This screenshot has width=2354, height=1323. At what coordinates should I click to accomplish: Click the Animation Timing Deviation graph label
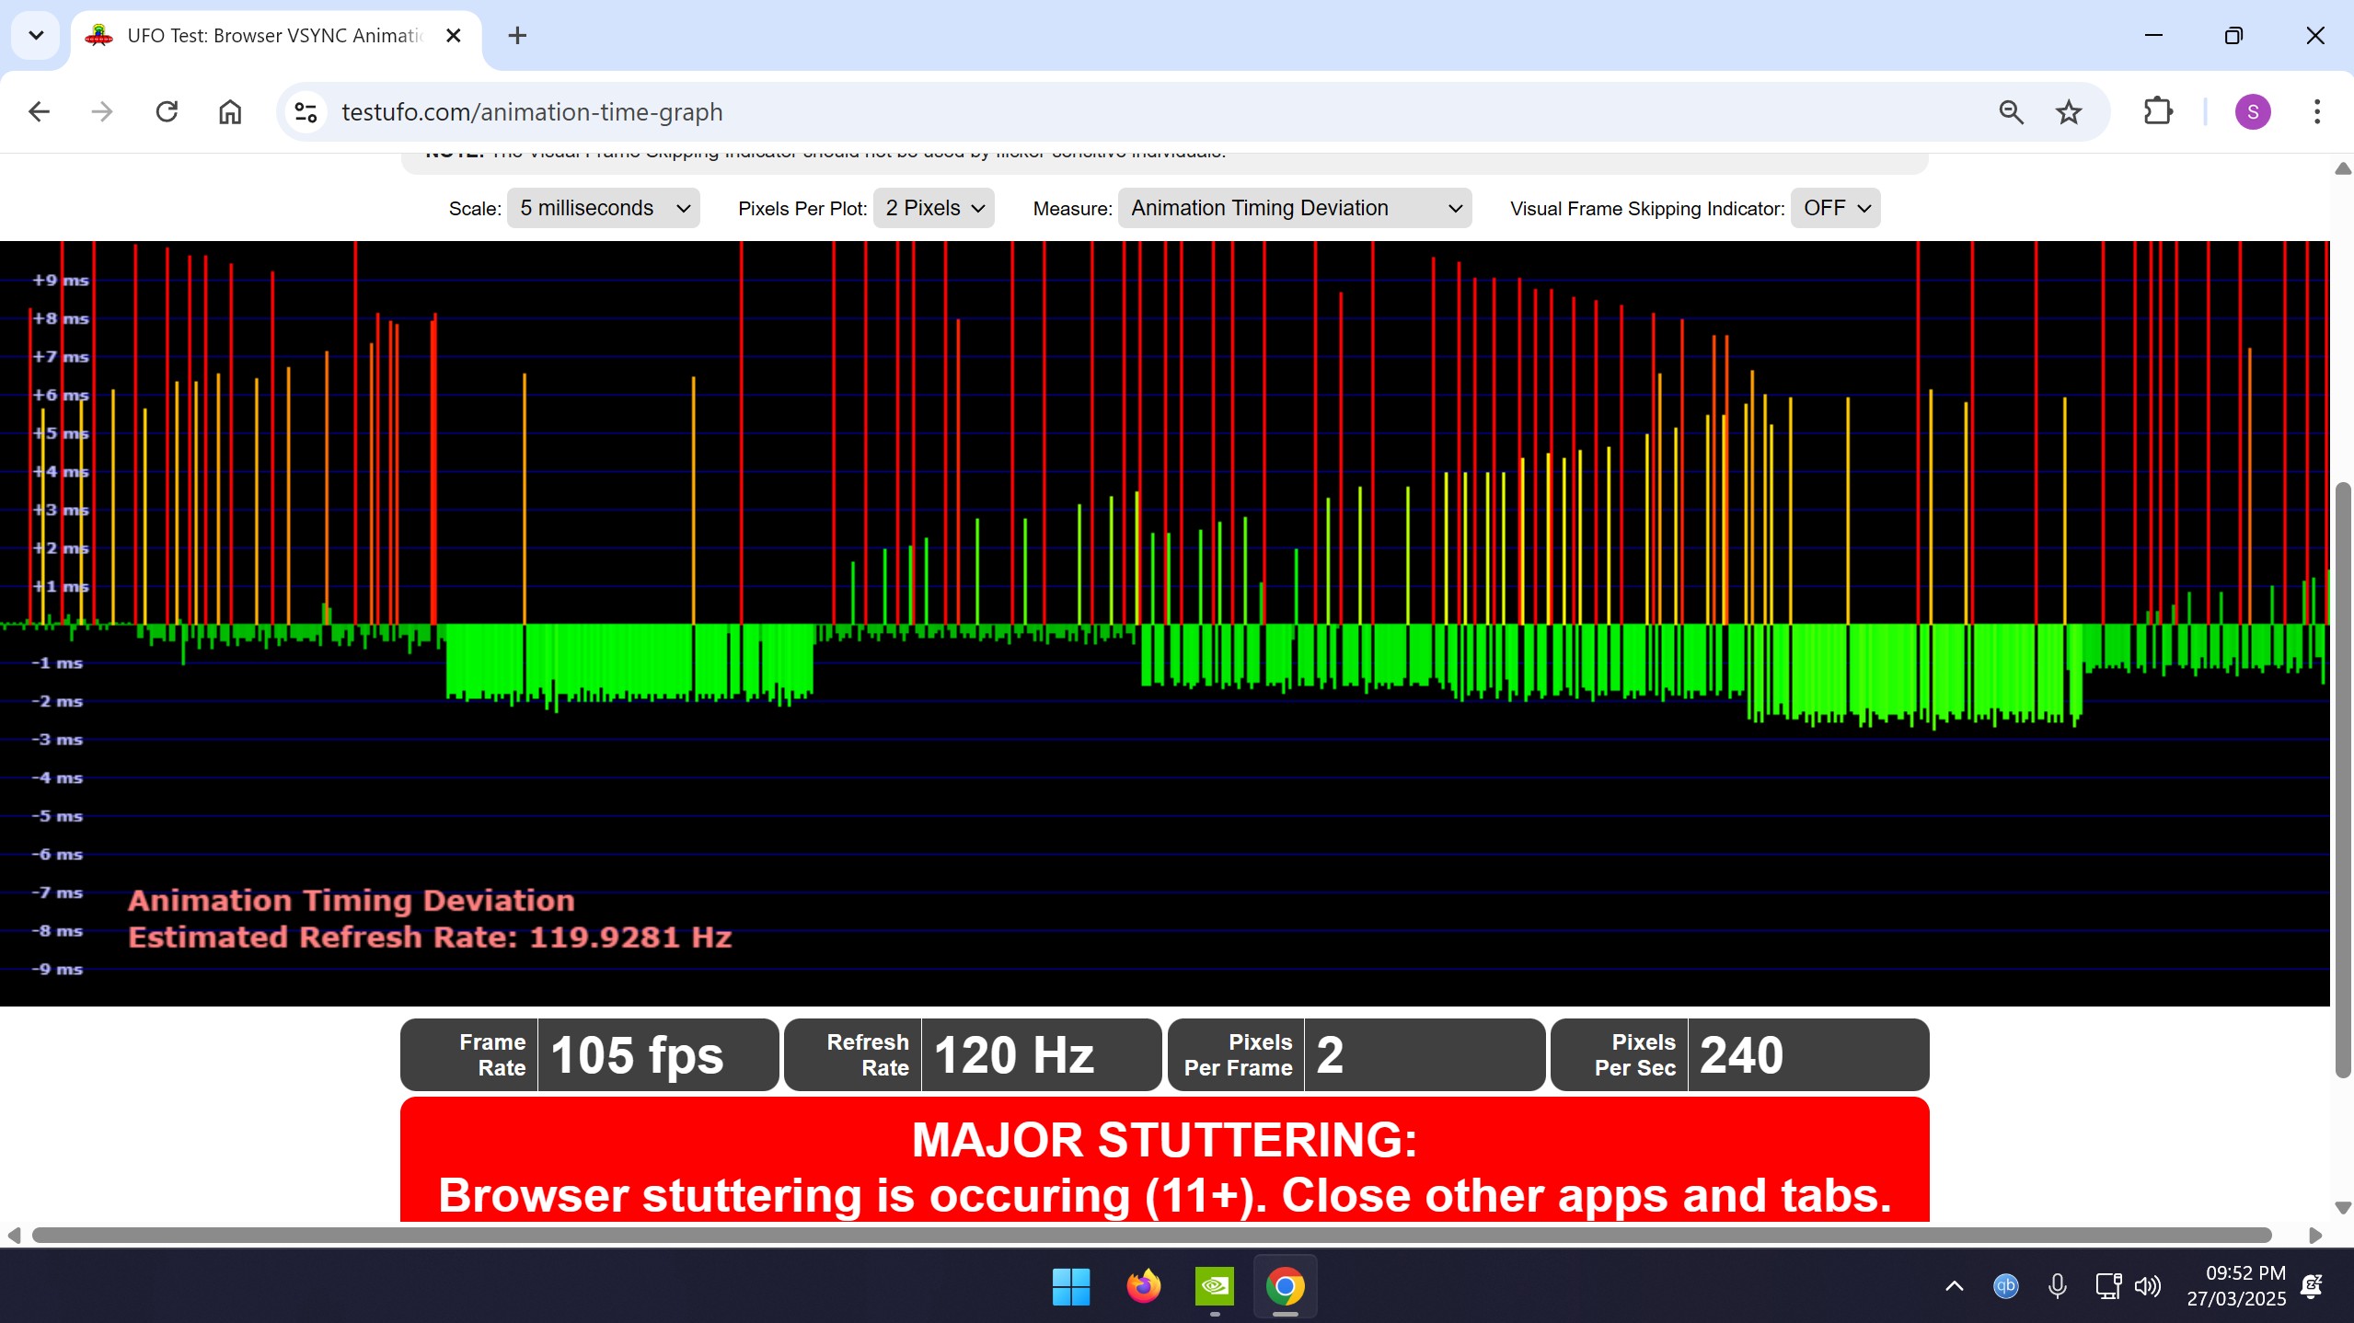click(x=352, y=901)
